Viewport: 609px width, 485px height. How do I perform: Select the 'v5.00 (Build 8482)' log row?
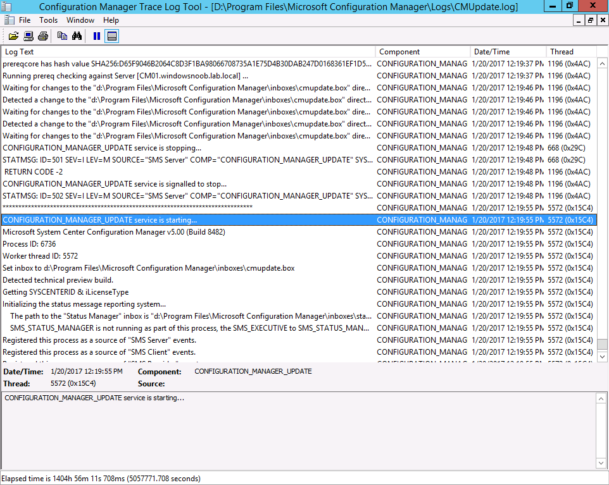click(299, 232)
